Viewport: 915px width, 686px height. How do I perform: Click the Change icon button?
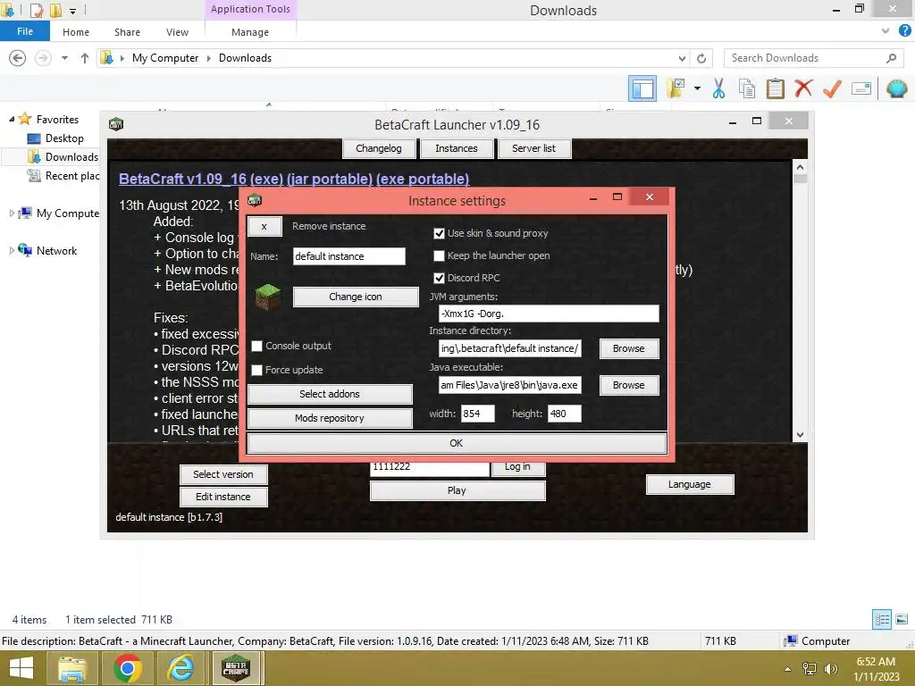tap(356, 297)
